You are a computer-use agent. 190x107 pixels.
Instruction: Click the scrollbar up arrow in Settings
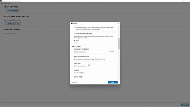pyautogui.click(x=119, y=27)
